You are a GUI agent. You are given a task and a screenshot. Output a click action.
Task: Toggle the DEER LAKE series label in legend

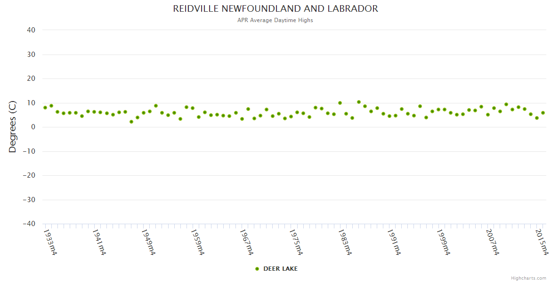[280, 269]
